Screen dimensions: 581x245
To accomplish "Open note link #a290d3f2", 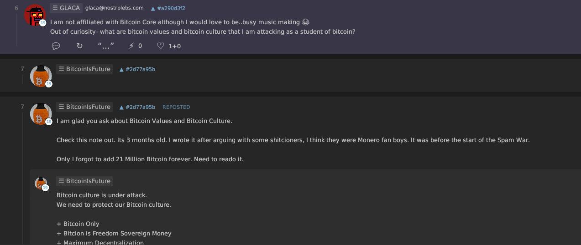I will [168, 8].
